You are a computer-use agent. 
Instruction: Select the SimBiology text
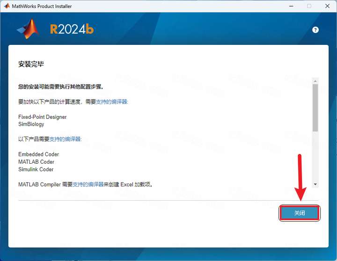(31, 124)
